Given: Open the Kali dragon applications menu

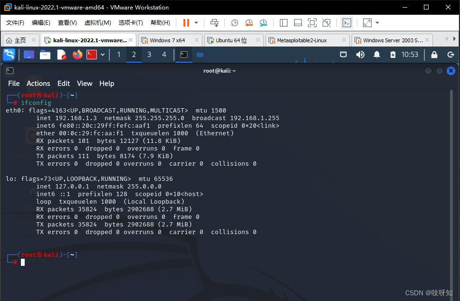Looking at the screenshot, I should coord(9,55).
